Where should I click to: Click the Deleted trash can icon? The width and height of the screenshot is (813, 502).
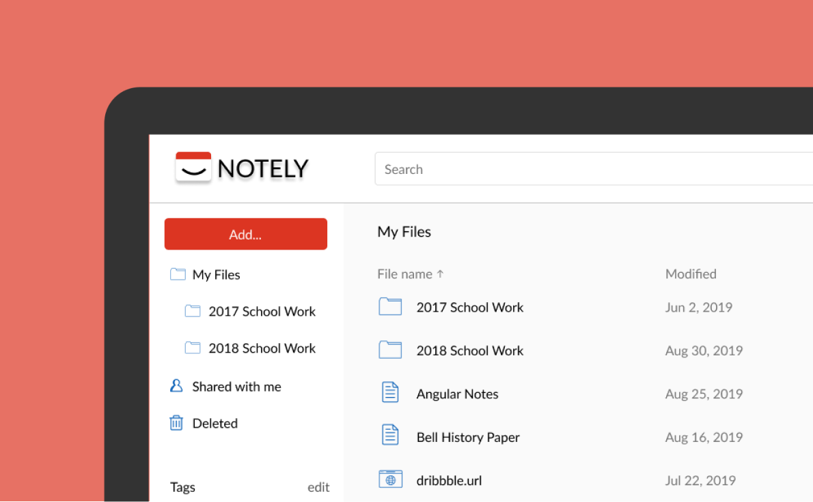tap(176, 423)
